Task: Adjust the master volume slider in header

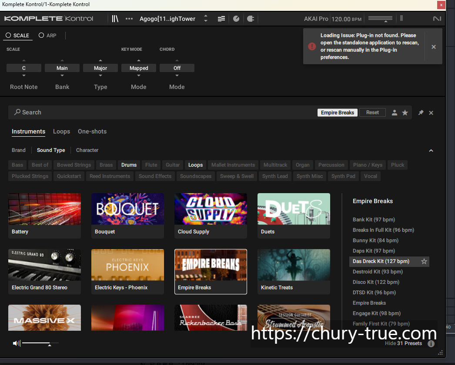Action: (x=380, y=19)
